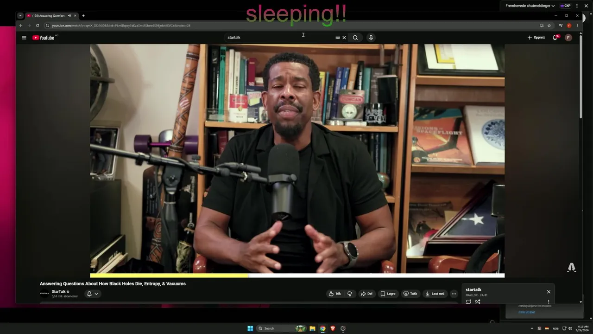
Task: Click the video title text
Action: tap(113, 284)
